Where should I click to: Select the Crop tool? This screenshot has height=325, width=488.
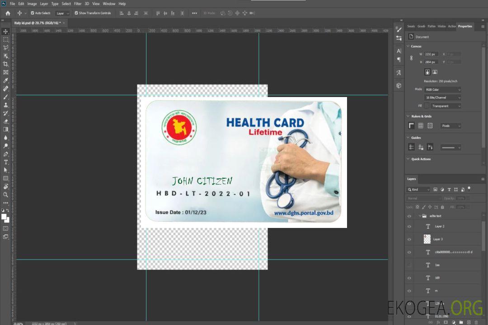(5, 64)
